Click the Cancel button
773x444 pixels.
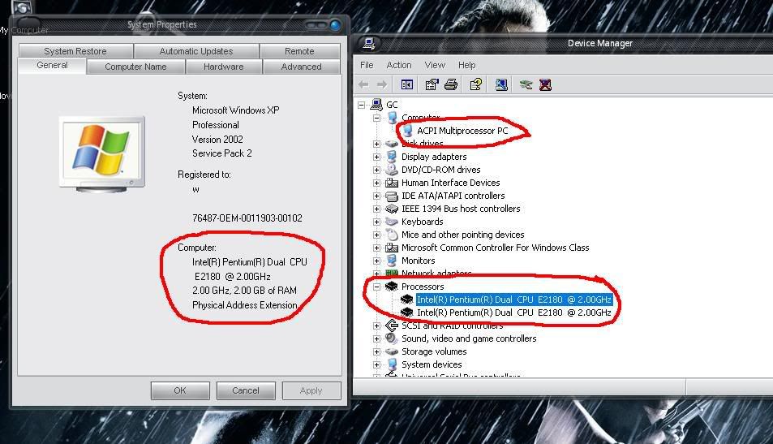pos(246,390)
